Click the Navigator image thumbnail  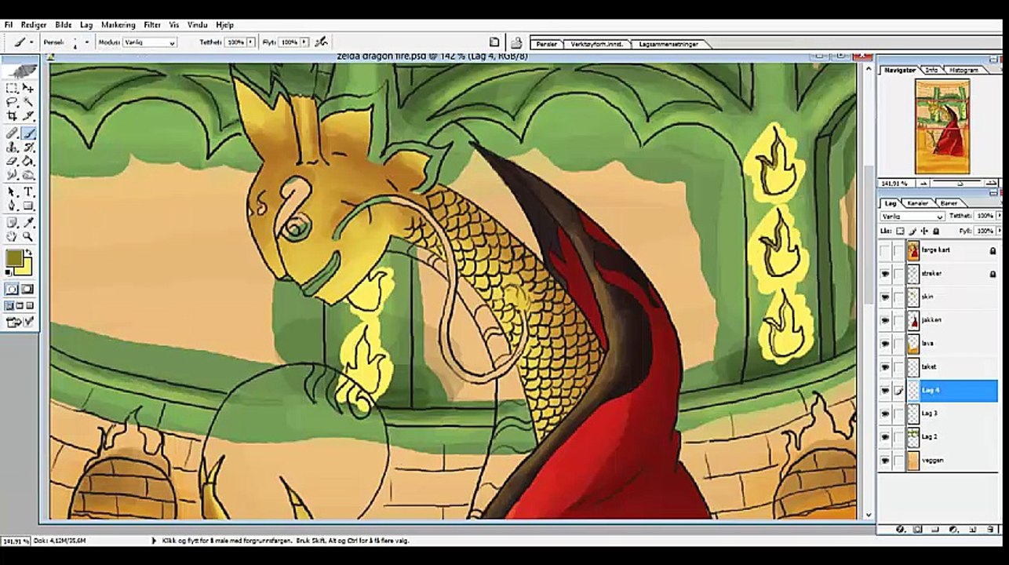pyautogui.click(x=942, y=126)
